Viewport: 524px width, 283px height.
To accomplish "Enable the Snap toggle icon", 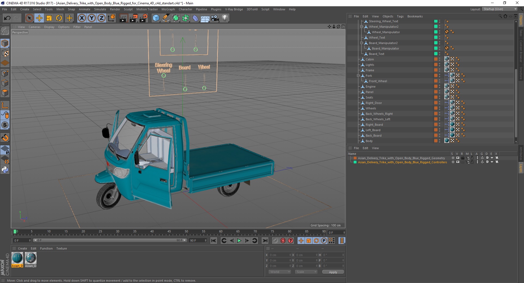I will 5,125.
